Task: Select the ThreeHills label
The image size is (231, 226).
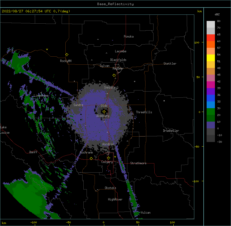Action: pyautogui.click(x=144, y=112)
